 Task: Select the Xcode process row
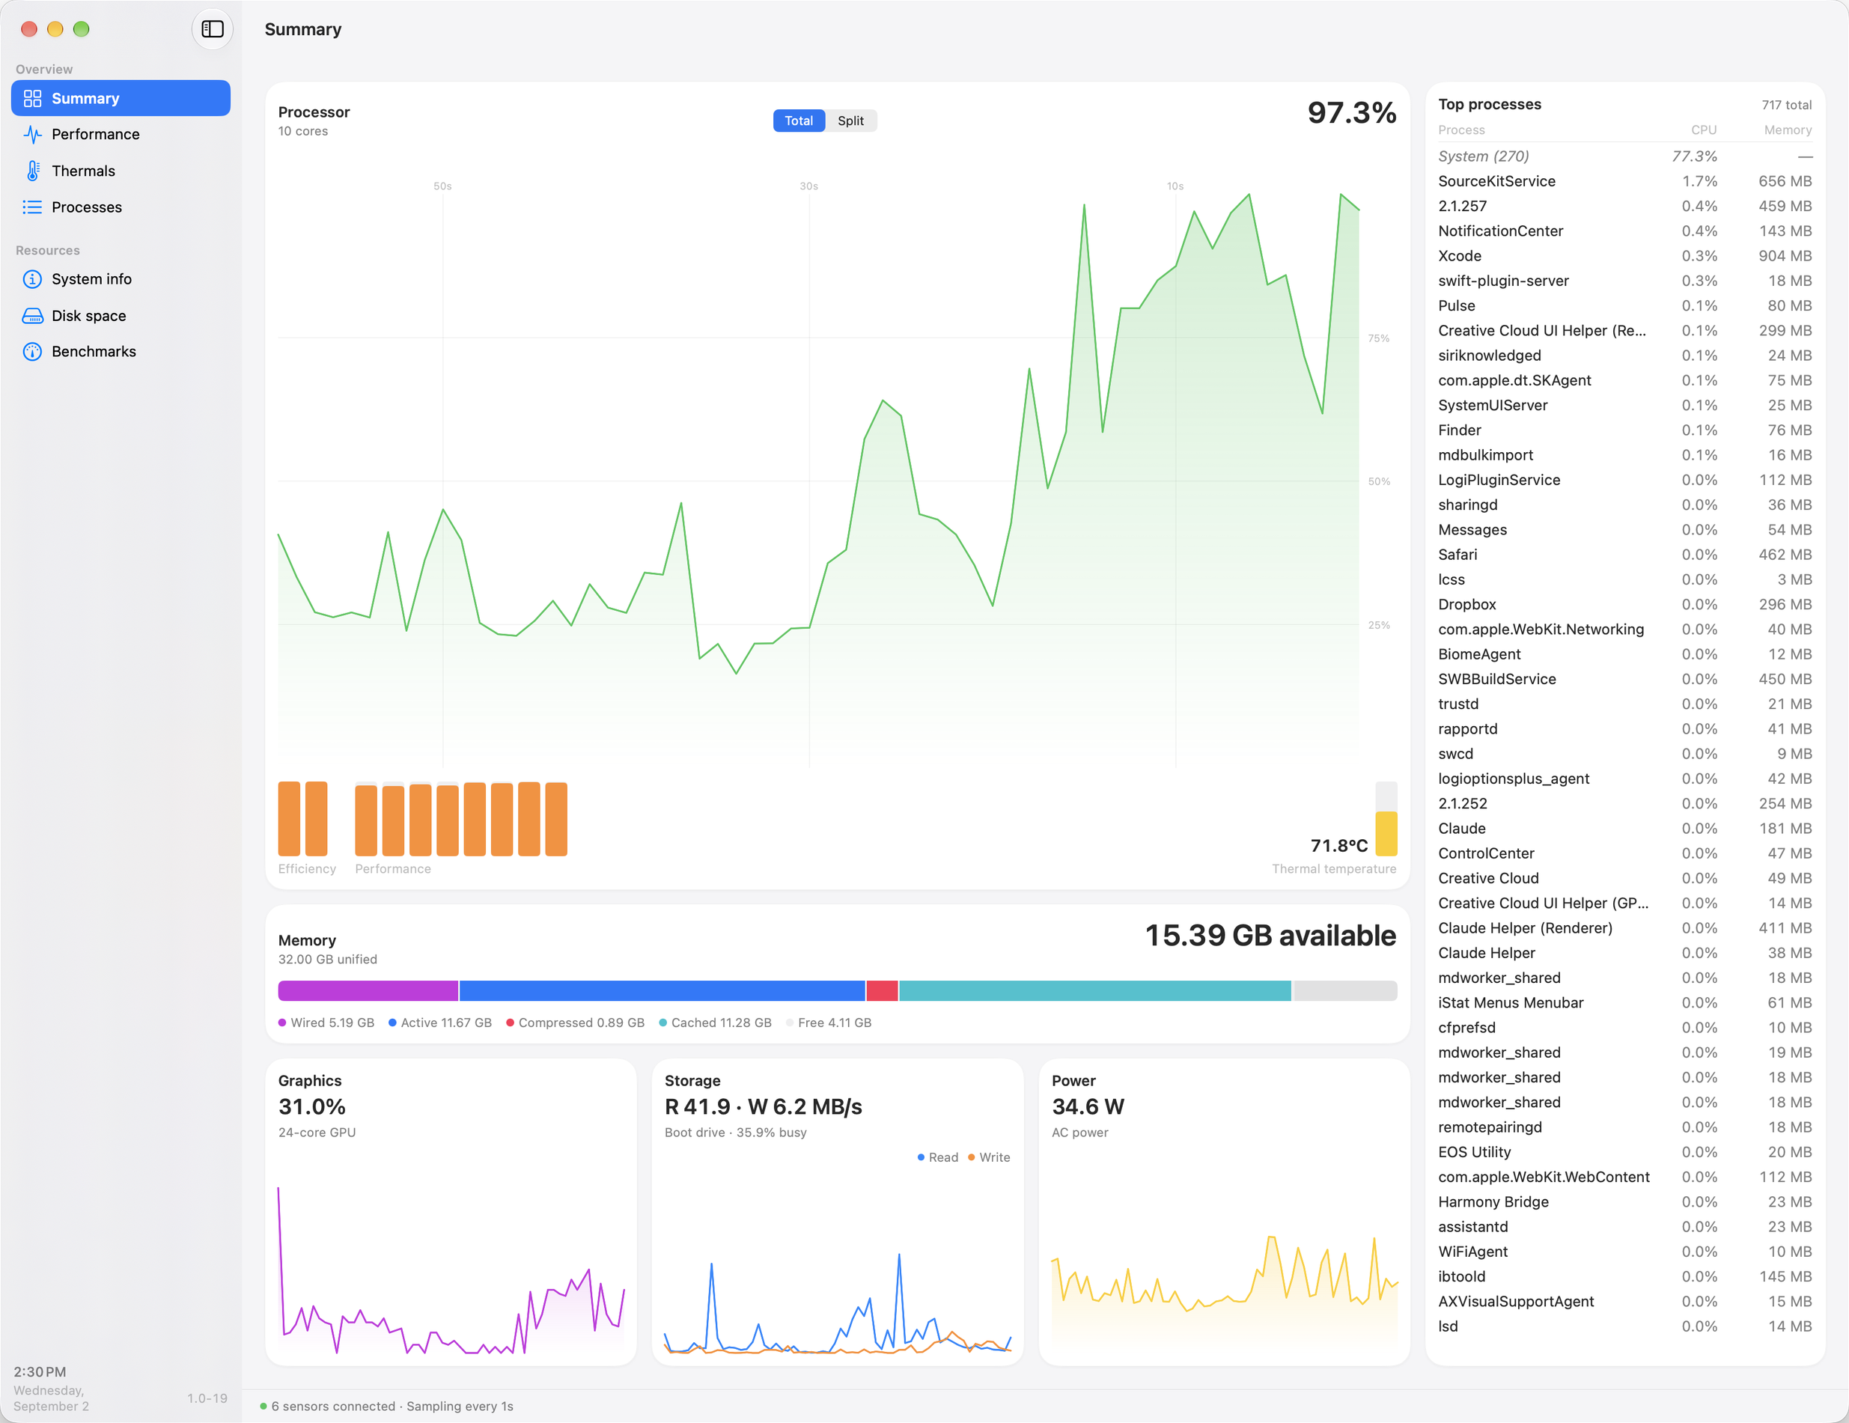pyautogui.click(x=1624, y=256)
